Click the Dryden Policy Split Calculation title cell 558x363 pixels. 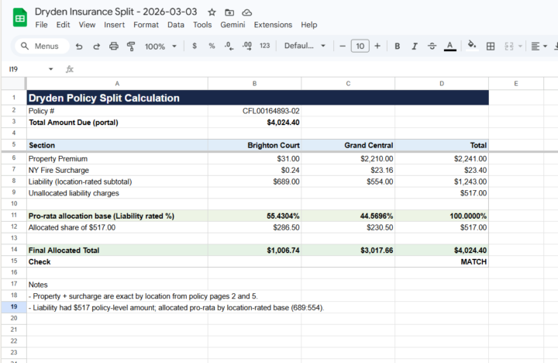pos(257,98)
